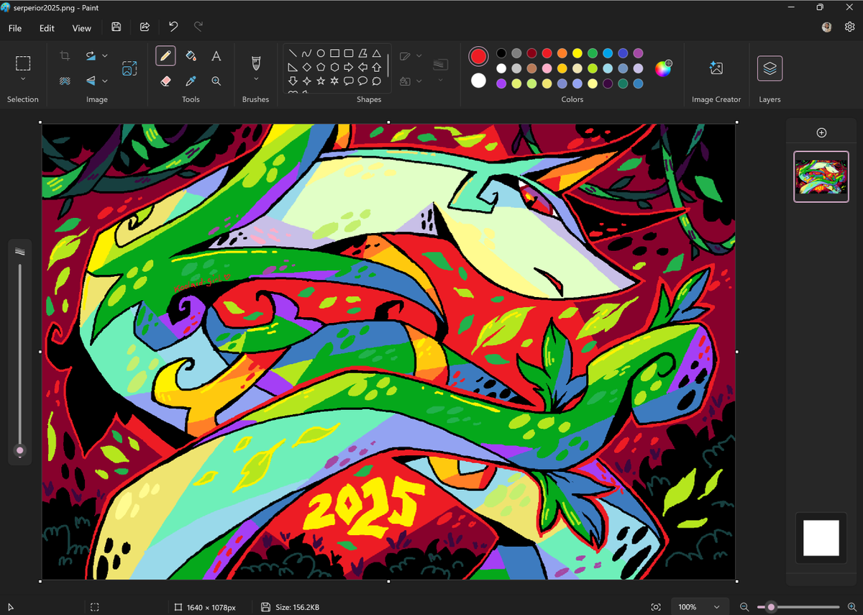Undo the last action

173,27
